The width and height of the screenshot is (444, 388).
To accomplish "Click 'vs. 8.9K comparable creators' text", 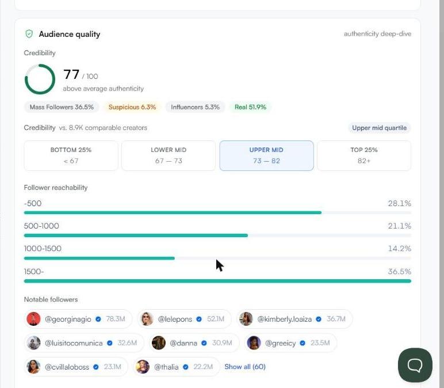I will [x=103, y=128].
